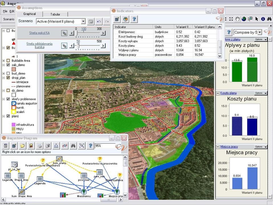Expand the bud_demo tree node
The width and height of the screenshot is (273, 205).
[3, 73]
